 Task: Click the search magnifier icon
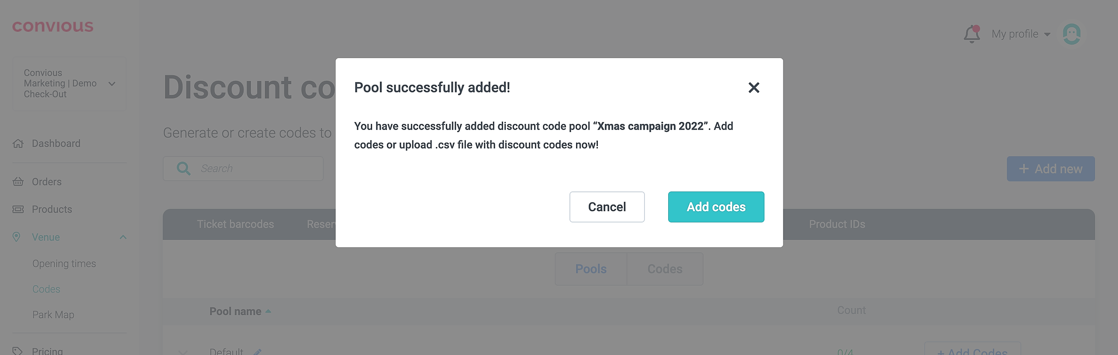point(183,168)
